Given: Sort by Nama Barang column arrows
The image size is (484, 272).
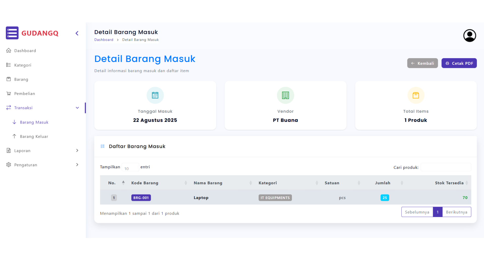Looking at the screenshot, I should 251,183.
